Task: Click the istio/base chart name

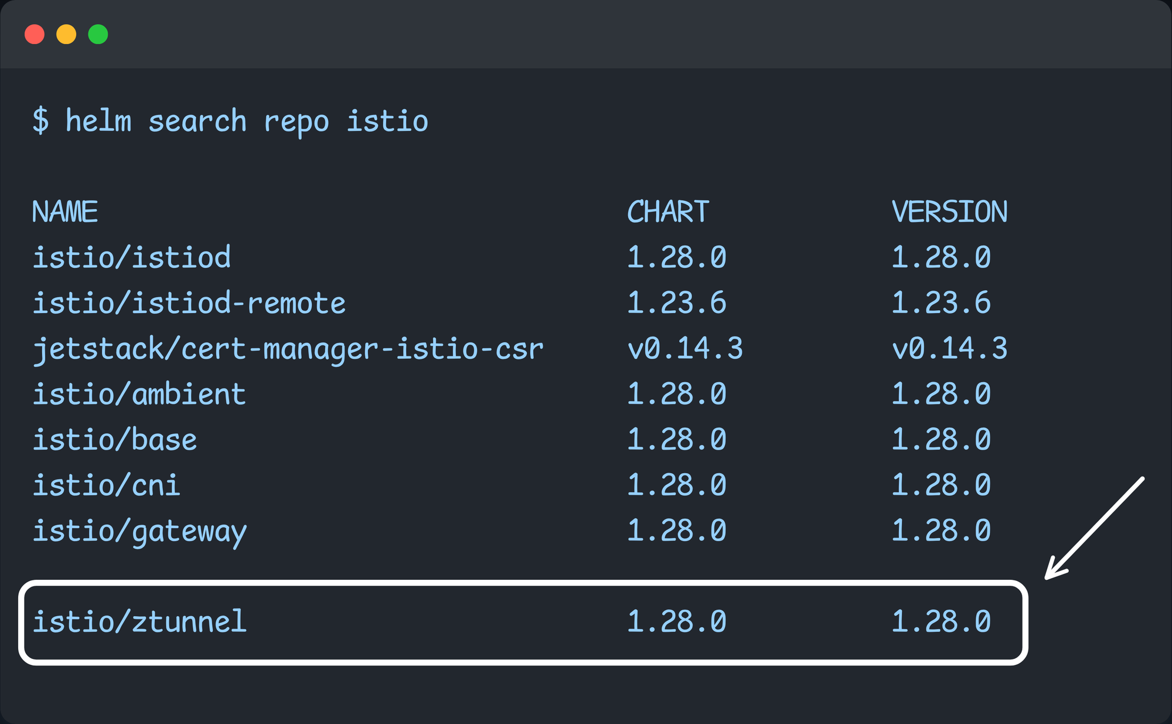Action: pos(115,439)
